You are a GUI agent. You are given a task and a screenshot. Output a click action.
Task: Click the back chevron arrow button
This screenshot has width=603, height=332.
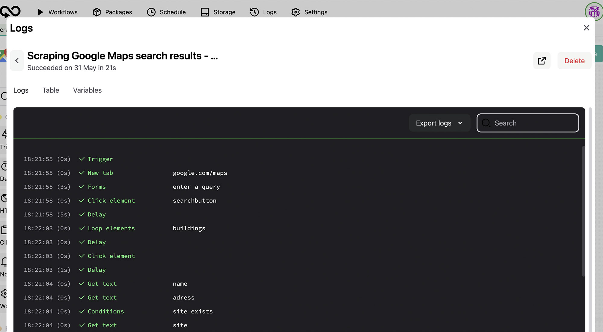[17, 61]
